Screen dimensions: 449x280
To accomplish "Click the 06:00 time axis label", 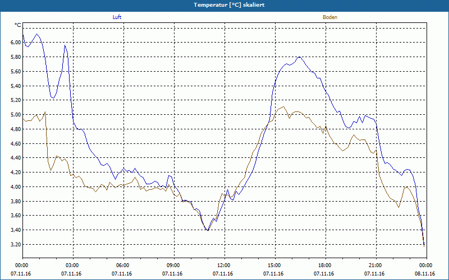I will click(122, 265).
